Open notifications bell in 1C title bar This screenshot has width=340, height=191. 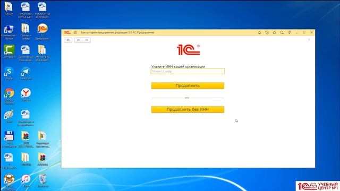coord(259,32)
